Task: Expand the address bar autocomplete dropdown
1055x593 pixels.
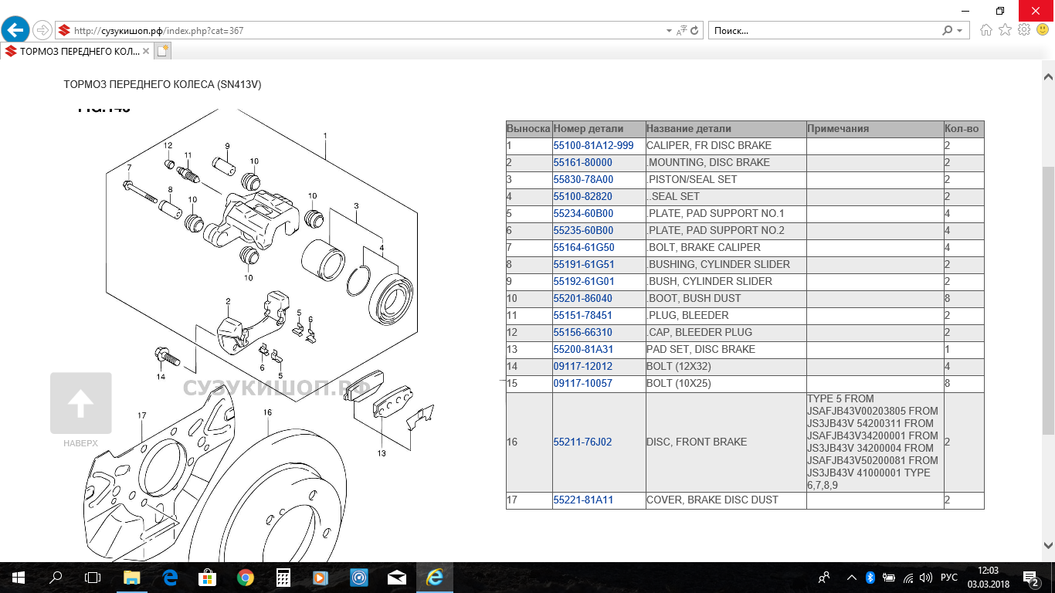Action: 669,31
